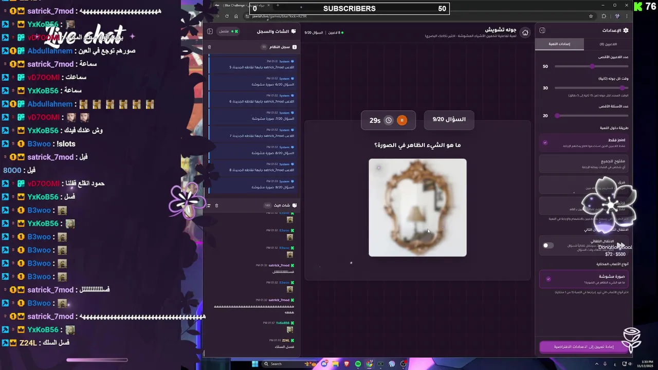This screenshot has width=658, height=370.
Task: Switch to the players tab اللاعبين (8)
Action: (608, 44)
